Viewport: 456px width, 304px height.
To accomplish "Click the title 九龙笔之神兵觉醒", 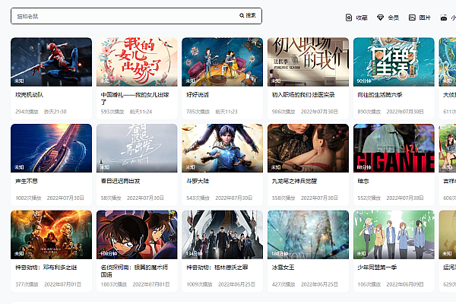I will 294,181.
